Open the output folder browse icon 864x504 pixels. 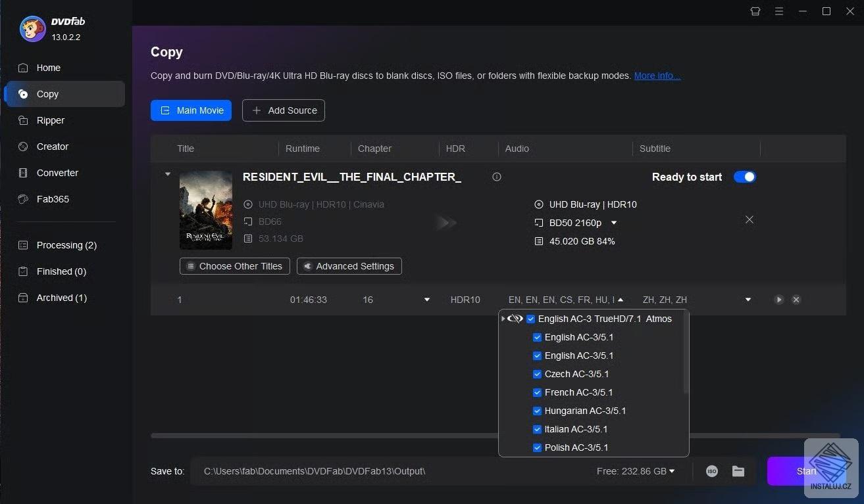coord(738,471)
